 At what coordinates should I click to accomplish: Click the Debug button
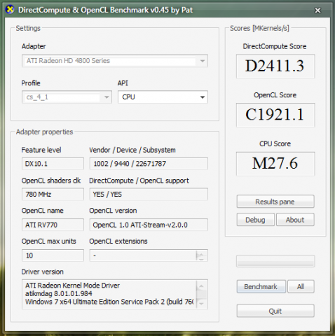(x=256, y=220)
